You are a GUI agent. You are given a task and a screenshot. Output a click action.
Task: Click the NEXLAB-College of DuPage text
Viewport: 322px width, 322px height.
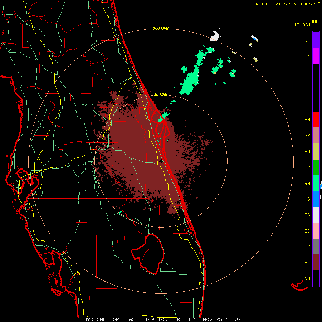(286, 4)
